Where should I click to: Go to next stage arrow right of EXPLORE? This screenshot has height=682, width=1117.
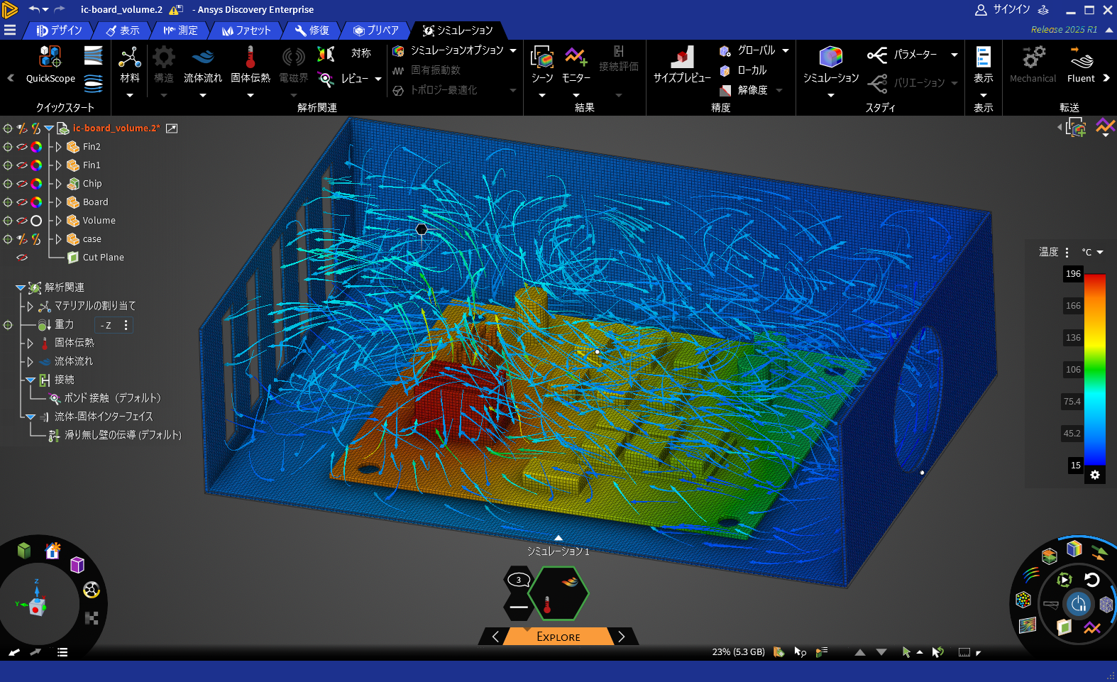click(x=622, y=637)
